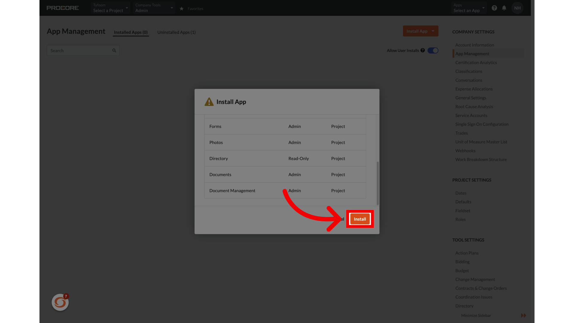The height and width of the screenshot is (323, 574).
Task: Open Work Breakdown Structure link
Action: [481, 160]
